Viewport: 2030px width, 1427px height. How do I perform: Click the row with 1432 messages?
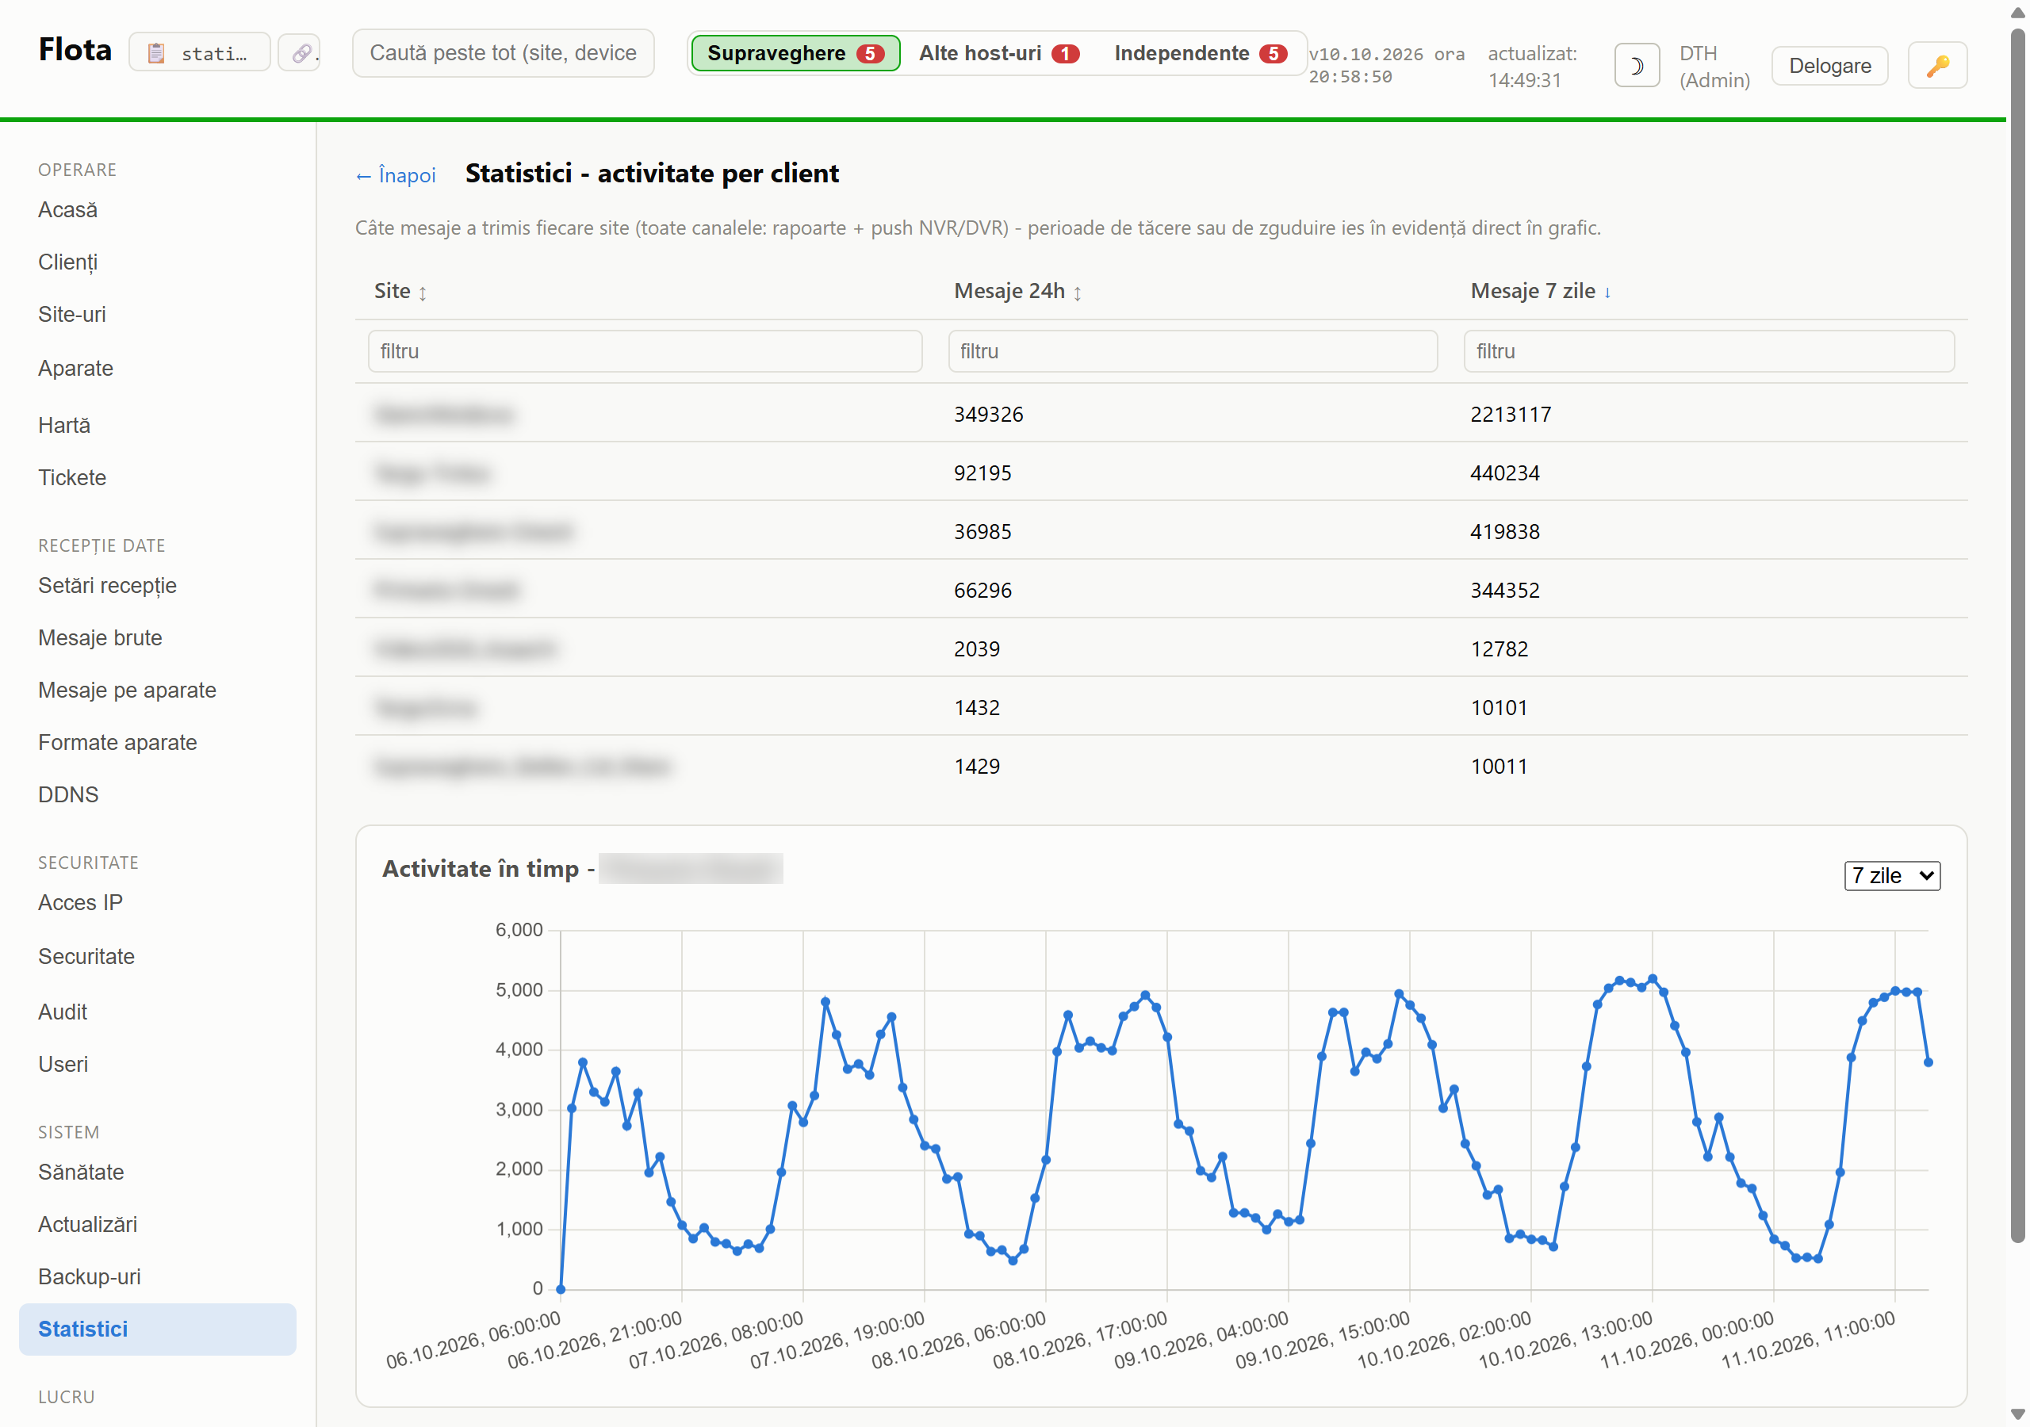1161,707
